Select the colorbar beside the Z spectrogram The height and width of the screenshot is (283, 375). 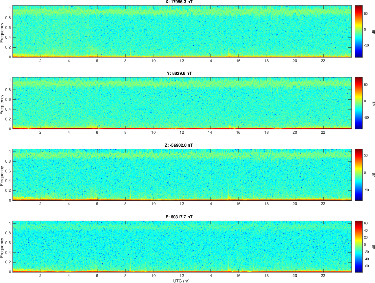point(359,175)
